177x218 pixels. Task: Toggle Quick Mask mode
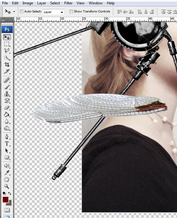coord(7,210)
